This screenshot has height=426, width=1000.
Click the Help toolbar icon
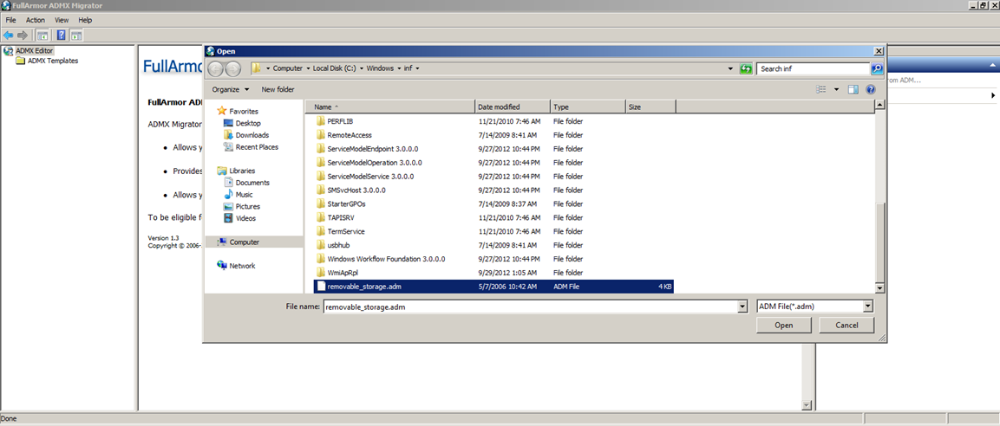62,35
